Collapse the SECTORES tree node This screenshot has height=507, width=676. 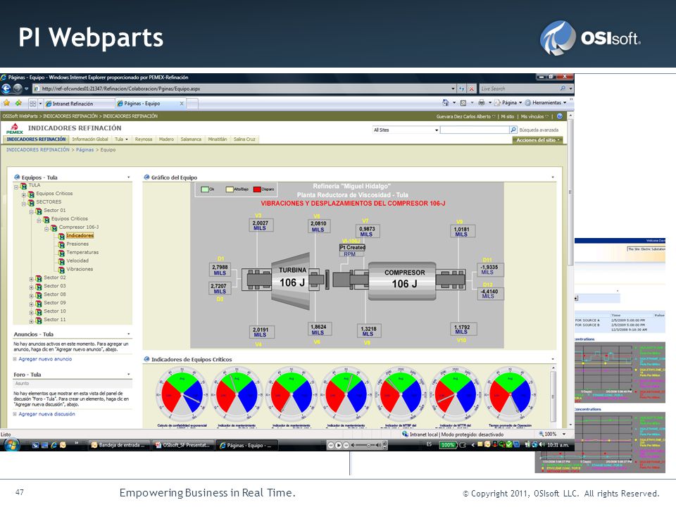coord(24,204)
